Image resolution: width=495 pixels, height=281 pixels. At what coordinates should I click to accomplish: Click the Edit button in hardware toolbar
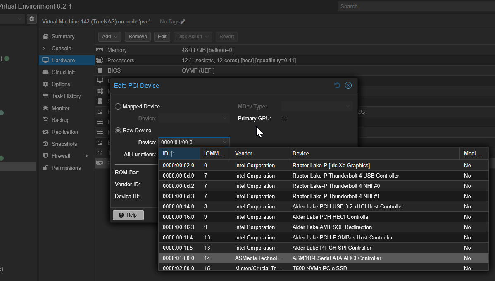tap(162, 37)
